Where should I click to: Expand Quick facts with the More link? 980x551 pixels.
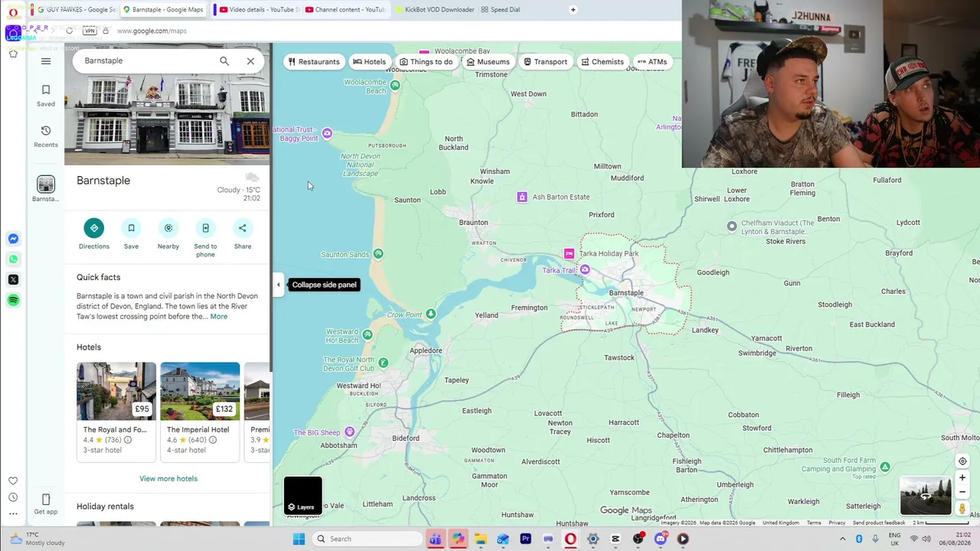tap(219, 317)
